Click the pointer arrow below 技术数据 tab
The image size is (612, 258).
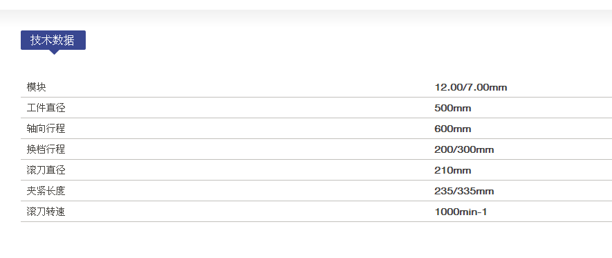(54, 53)
